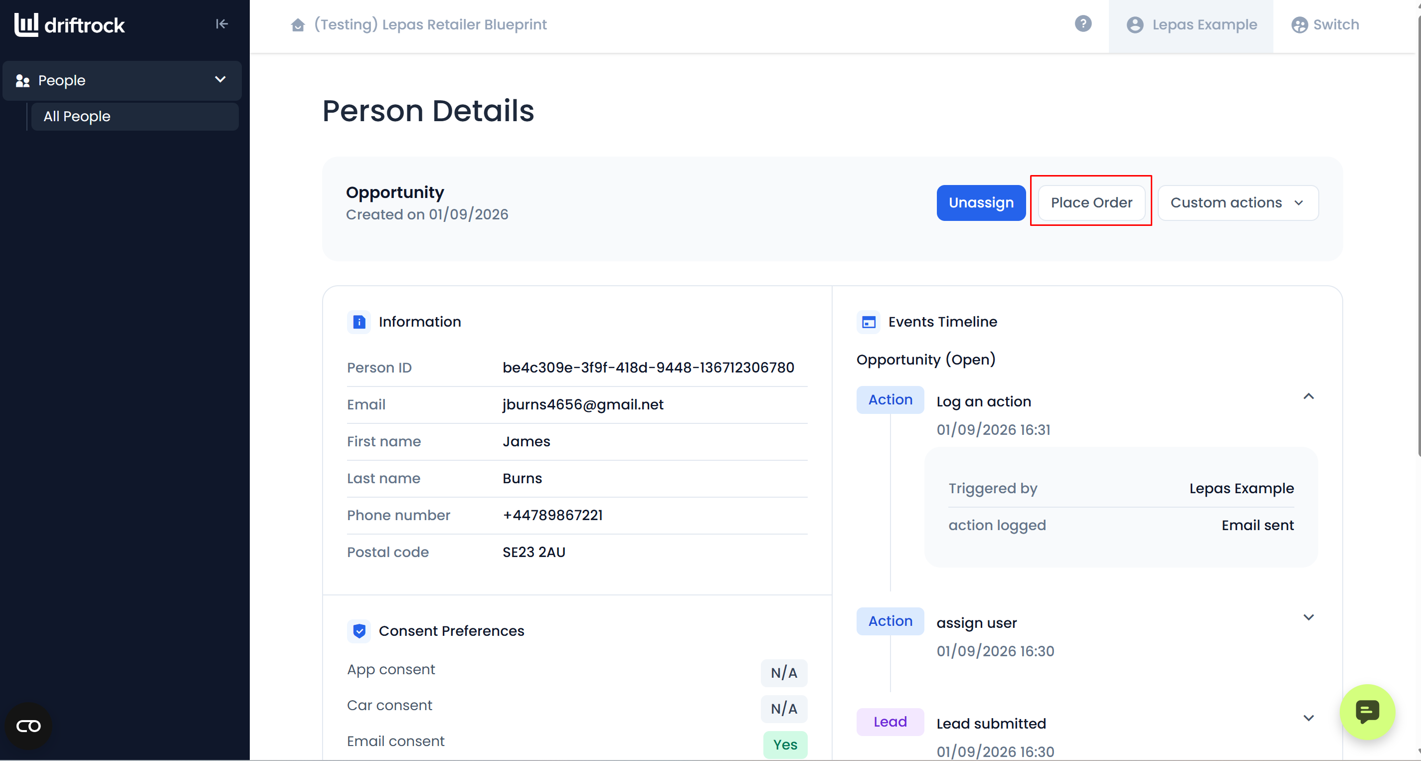Collapse the sidebar with the arrow icon

[222, 24]
